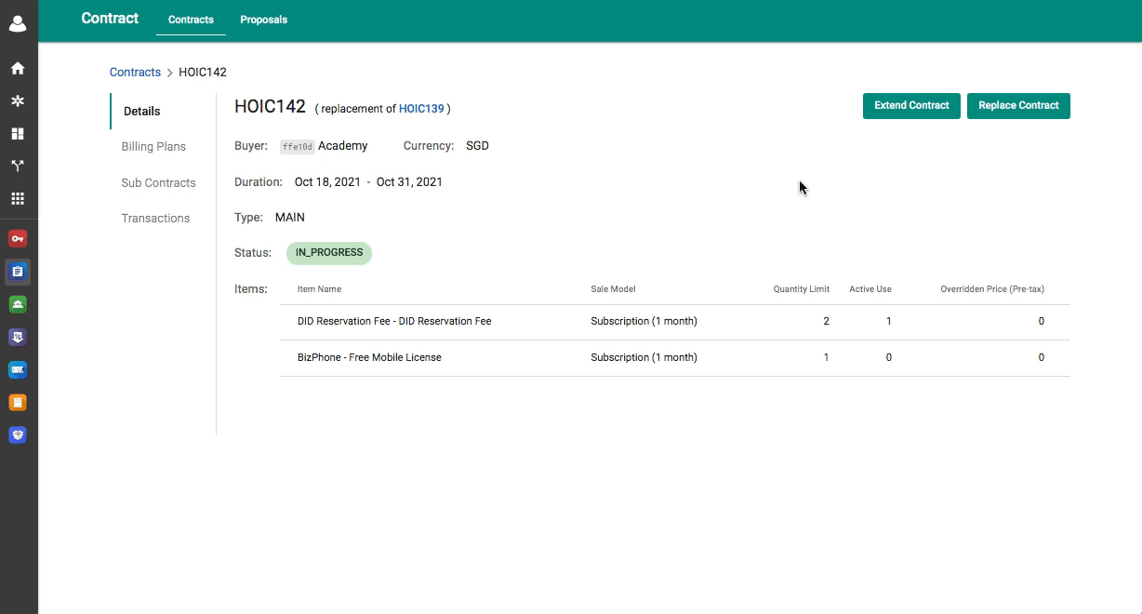Viewport: 1142px width, 614px height.
Task: Click the Replace Contract button
Action: (1018, 105)
